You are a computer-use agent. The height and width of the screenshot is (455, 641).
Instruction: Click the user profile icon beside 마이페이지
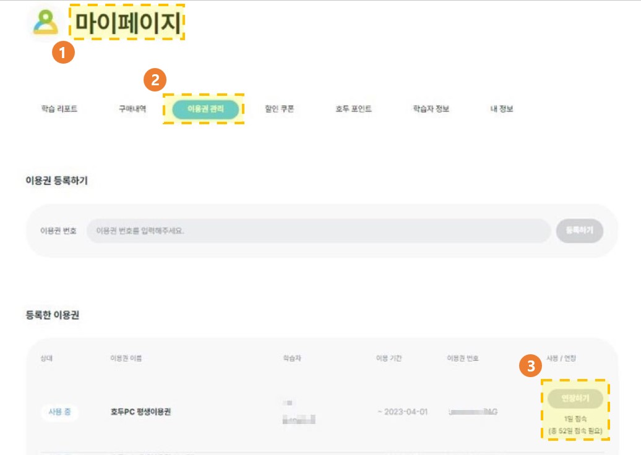point(45,22)
